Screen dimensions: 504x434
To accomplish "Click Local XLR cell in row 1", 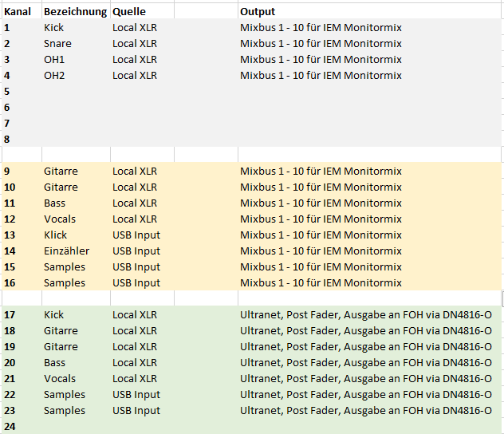I will pyautogui.click(x=135, y=28).
